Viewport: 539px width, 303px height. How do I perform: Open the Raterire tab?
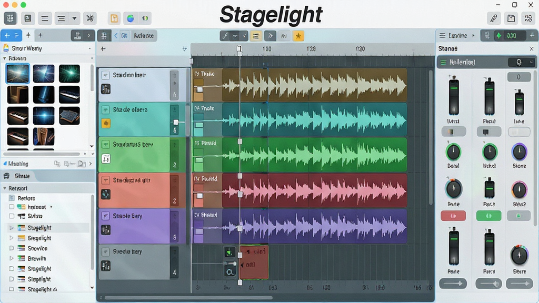pyautogui.click(x=143, y=35)
